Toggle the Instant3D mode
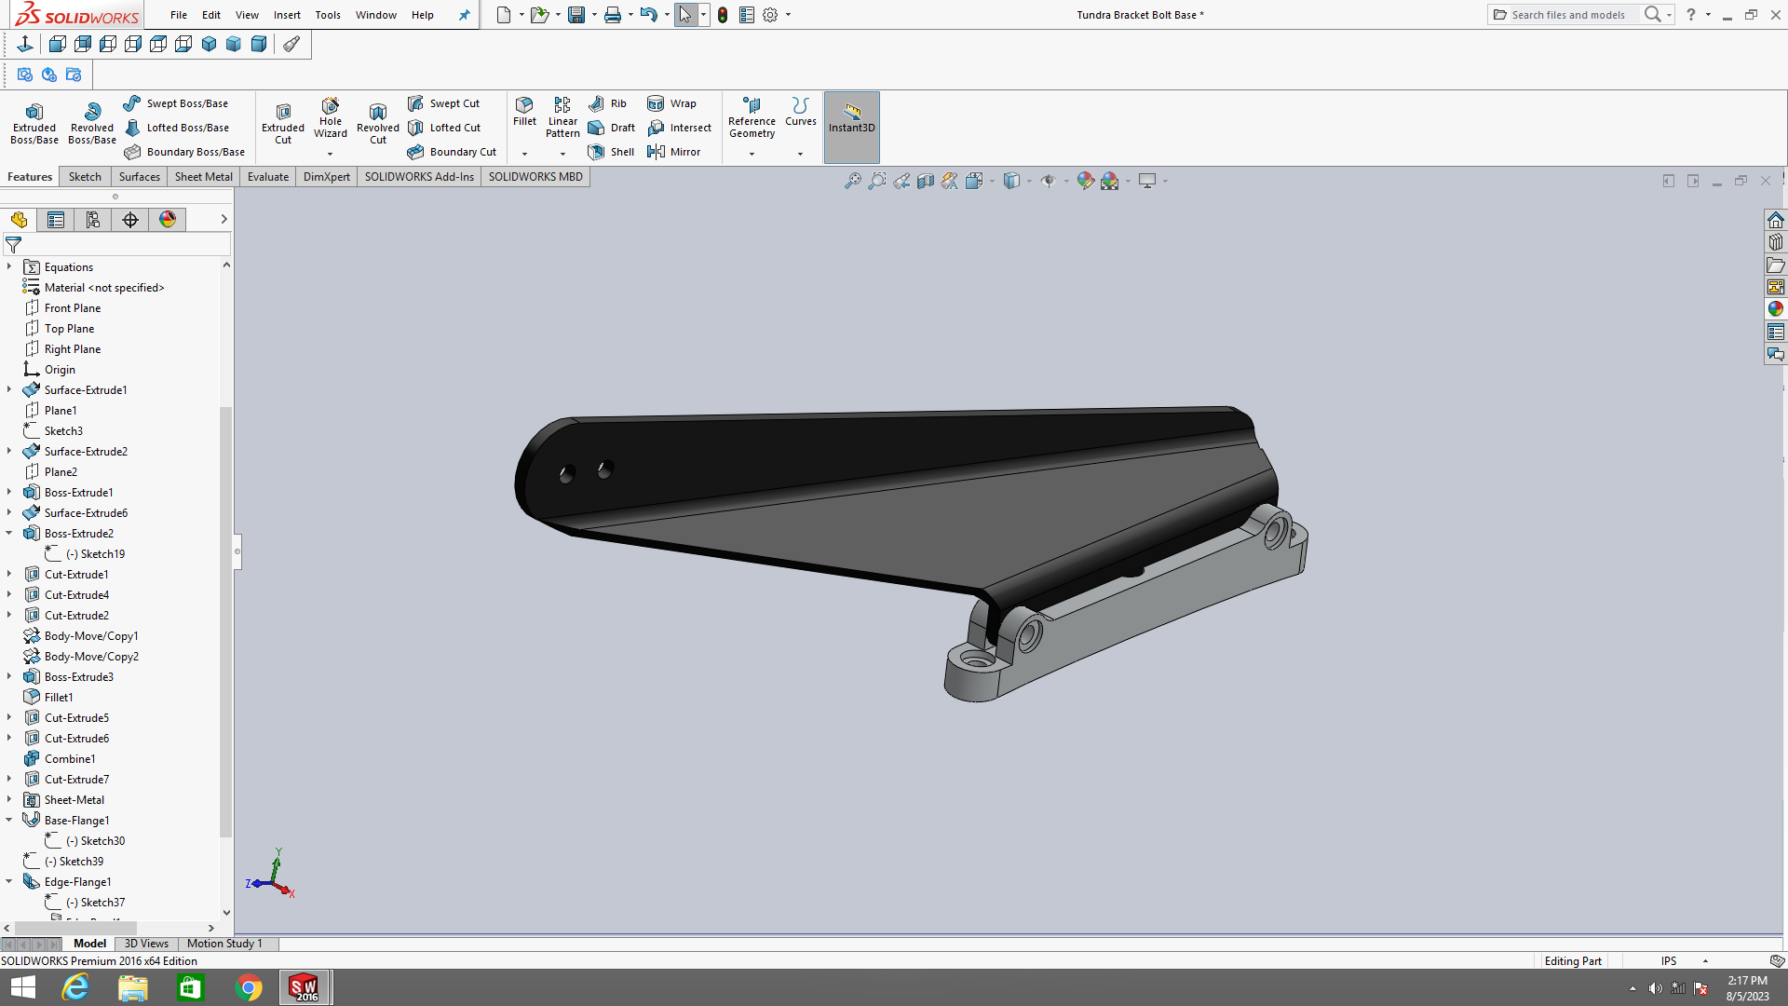The height and width of the screenshot is (1006, 1788). click(851, 118)
